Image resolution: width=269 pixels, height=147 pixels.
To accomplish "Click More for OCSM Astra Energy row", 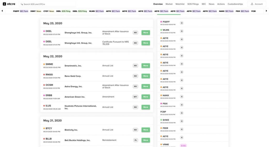I will click(x=146, y=86).
